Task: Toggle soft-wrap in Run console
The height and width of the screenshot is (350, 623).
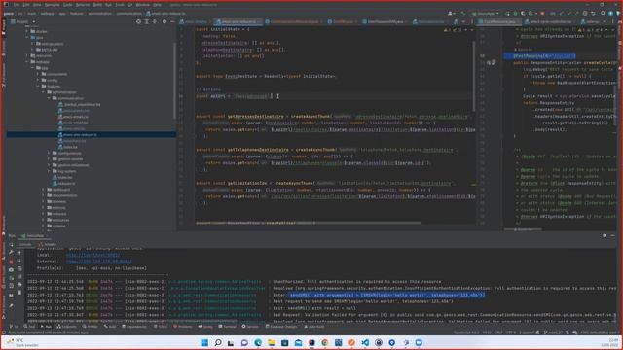Action: [x=19, y=269]
